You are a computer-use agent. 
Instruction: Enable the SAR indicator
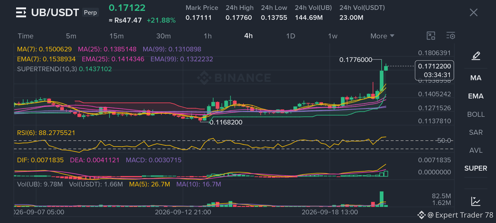(x=476, y=133)
